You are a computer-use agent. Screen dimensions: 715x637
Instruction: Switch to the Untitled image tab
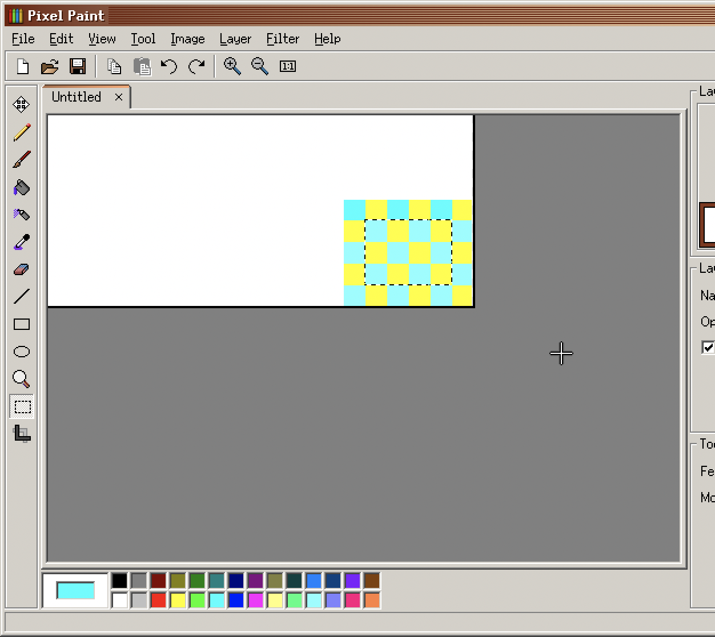[x=75, y=96]
